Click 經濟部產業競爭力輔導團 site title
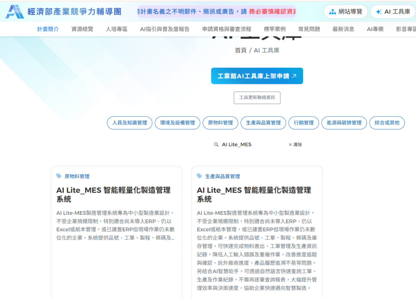The height and width of the screenshot is (298, 416). point(75,12)
